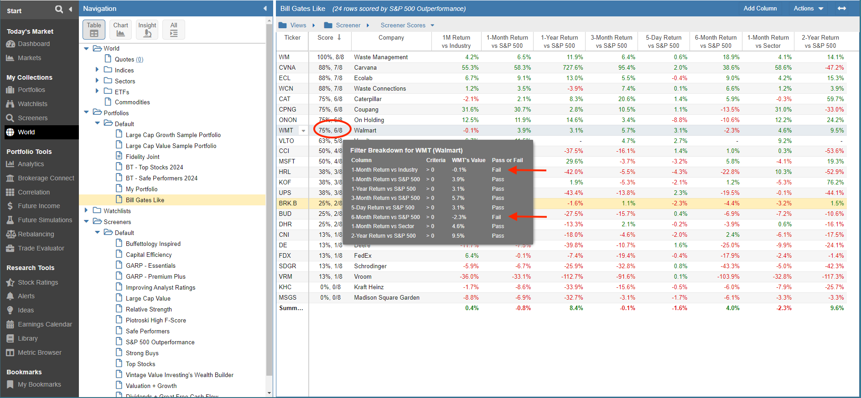This screenshot has height=398, width=861.
Task: Sort by Score column header
Action: 329,38
